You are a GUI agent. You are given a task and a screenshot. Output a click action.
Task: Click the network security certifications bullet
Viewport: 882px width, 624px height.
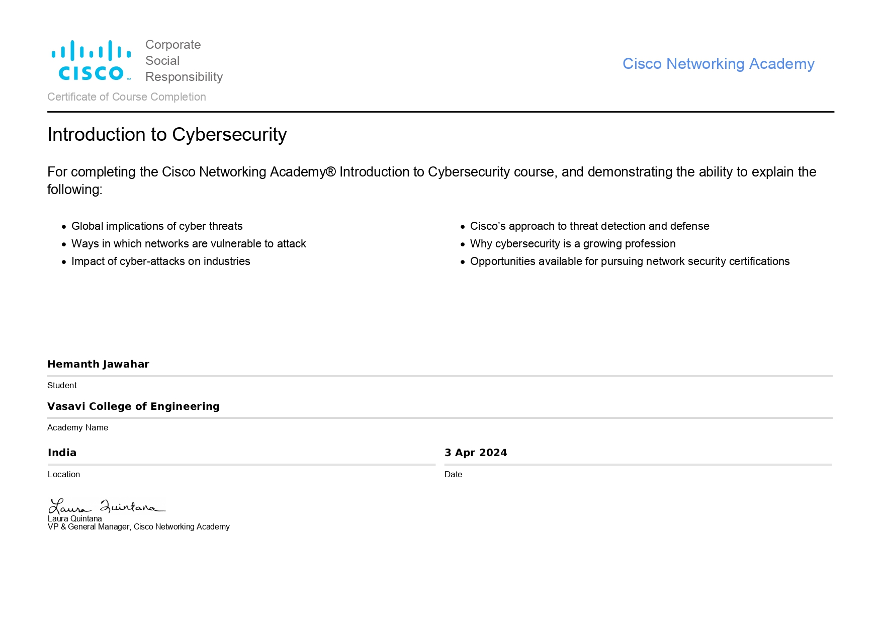(x=630, y=261)
